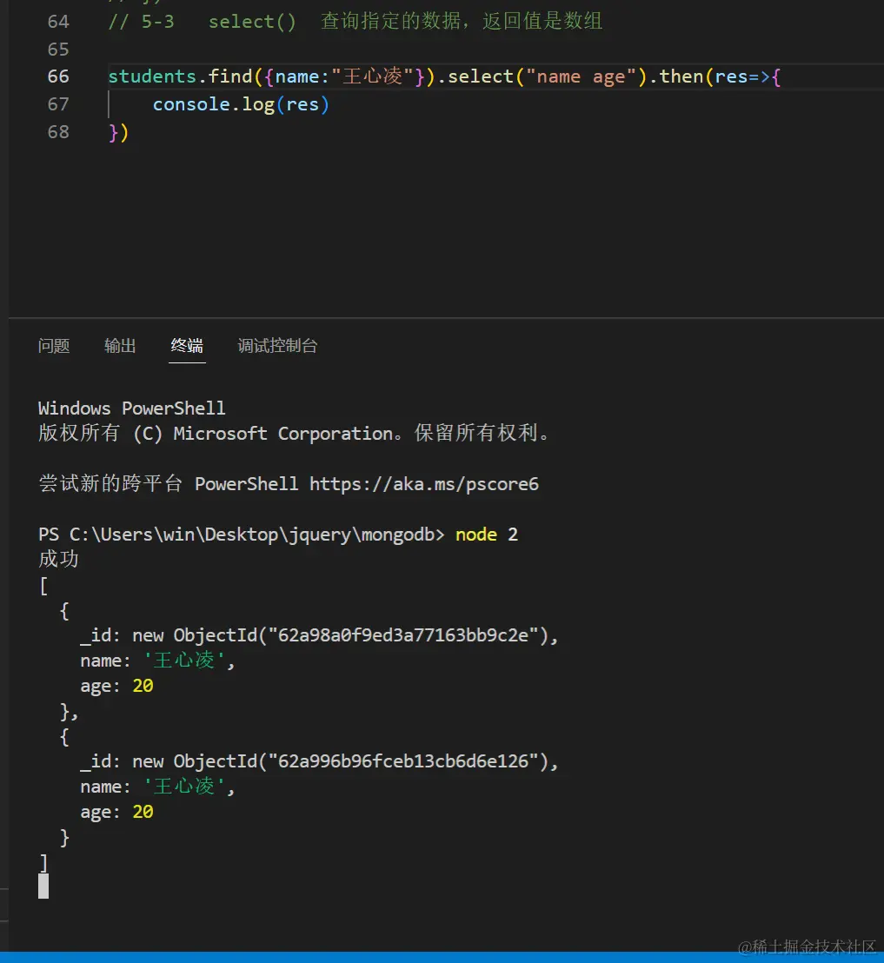Screen dimensions: 884x963
Task: Click the closing brace on line 68
Action: 111,132
